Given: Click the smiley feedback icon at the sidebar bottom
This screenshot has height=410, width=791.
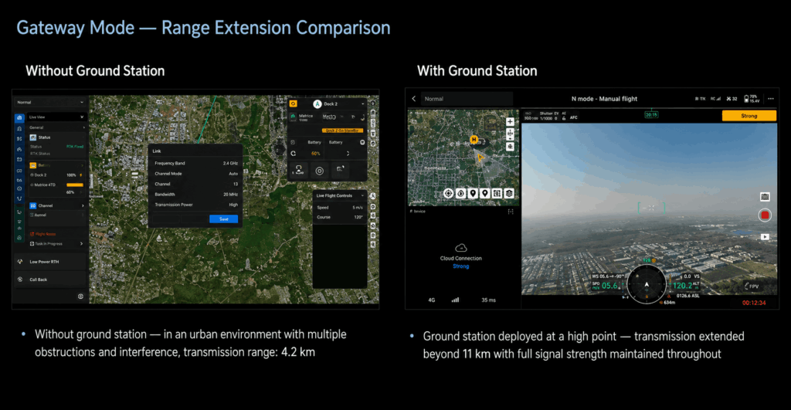Looking at the screenshot, I should 80,296.
